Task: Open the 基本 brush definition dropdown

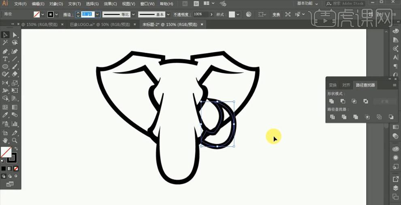Action: coord(169,14)
